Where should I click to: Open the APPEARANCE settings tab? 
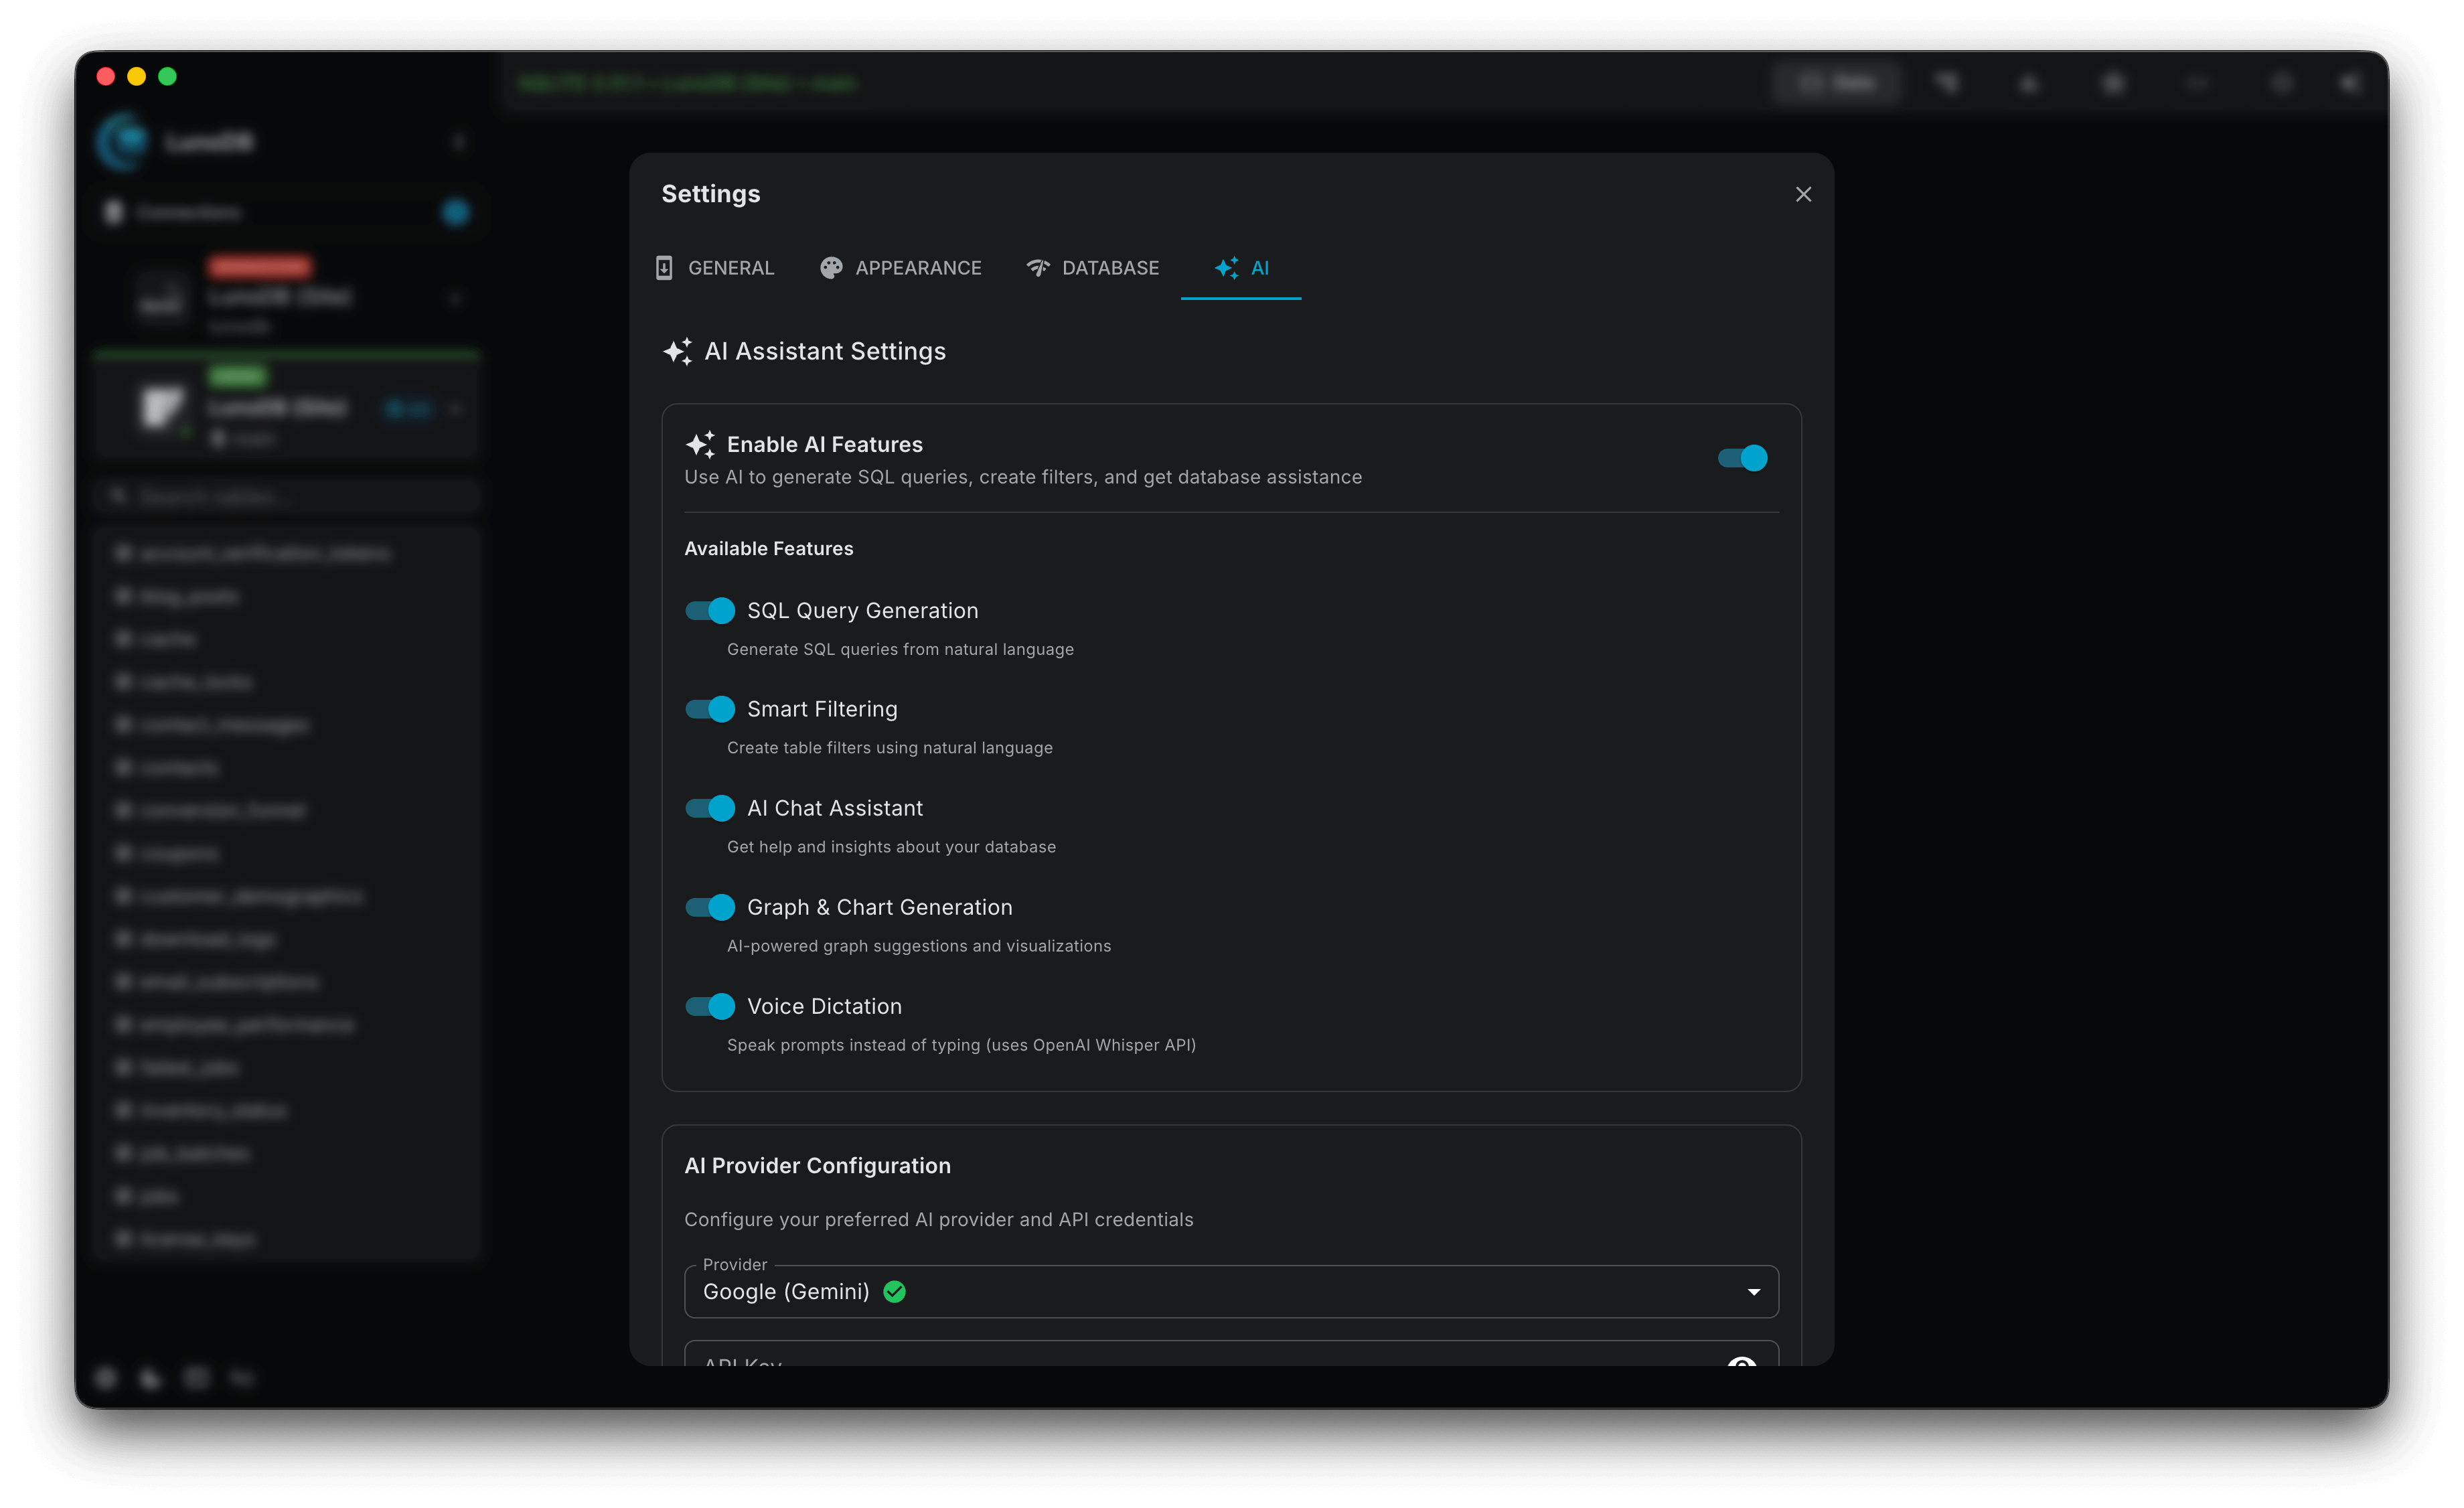pyautogui.click(x=901, y=268)
